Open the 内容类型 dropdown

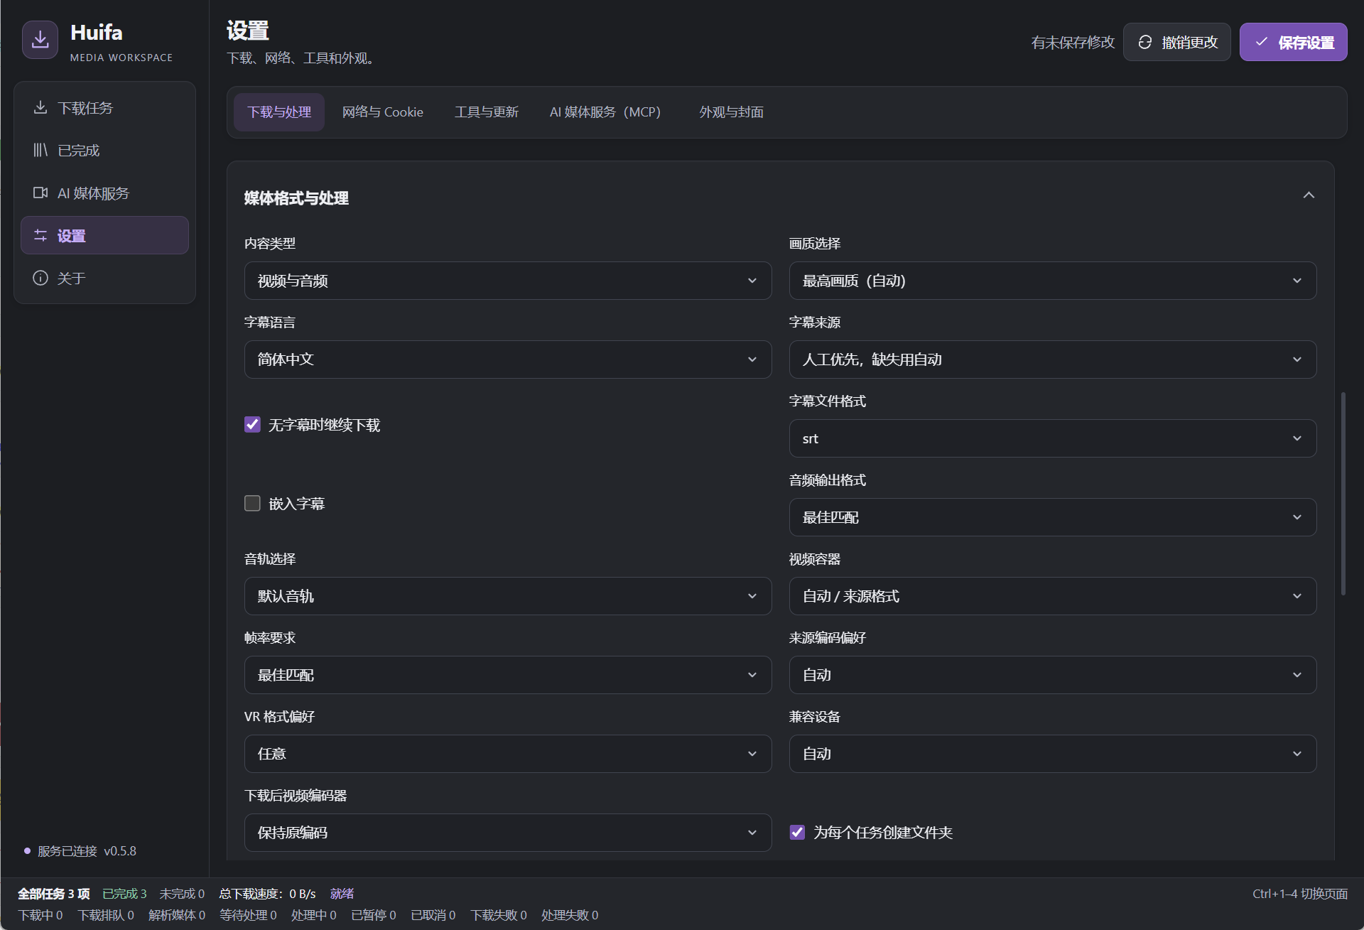coord(508,281)
